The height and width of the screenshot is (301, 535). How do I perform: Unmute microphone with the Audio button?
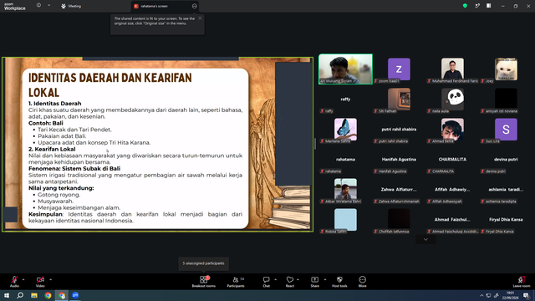click(x=14, y=282)
